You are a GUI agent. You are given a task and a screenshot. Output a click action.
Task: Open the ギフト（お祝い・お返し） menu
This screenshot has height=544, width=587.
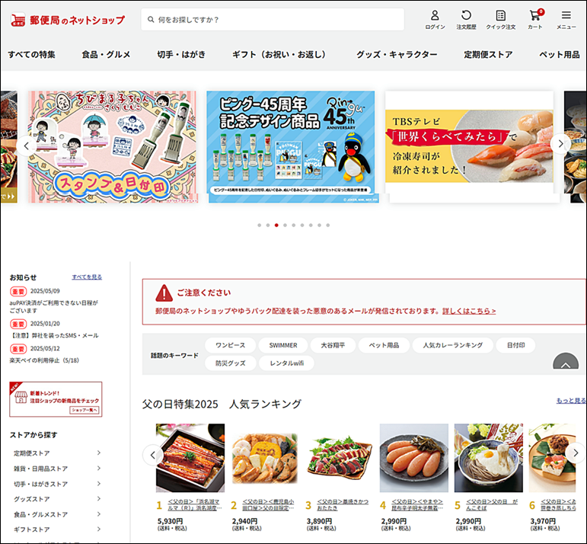tap(280, 55)
